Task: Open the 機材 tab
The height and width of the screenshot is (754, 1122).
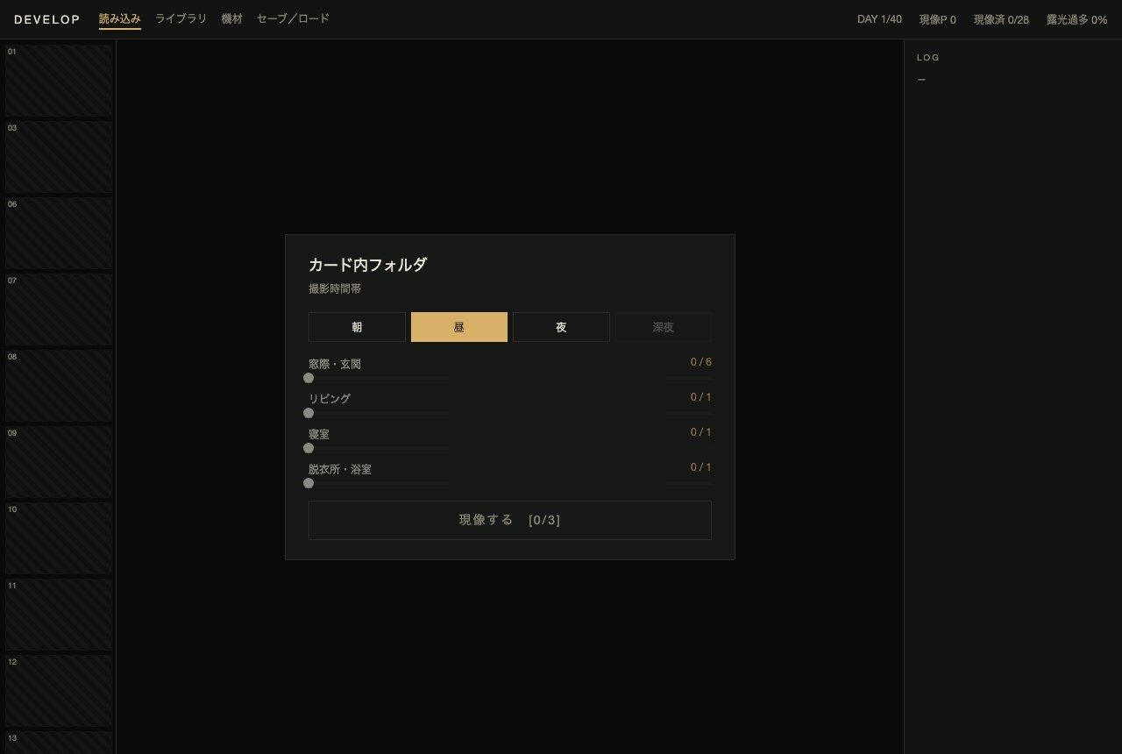Action: click(x=232, y=18)
